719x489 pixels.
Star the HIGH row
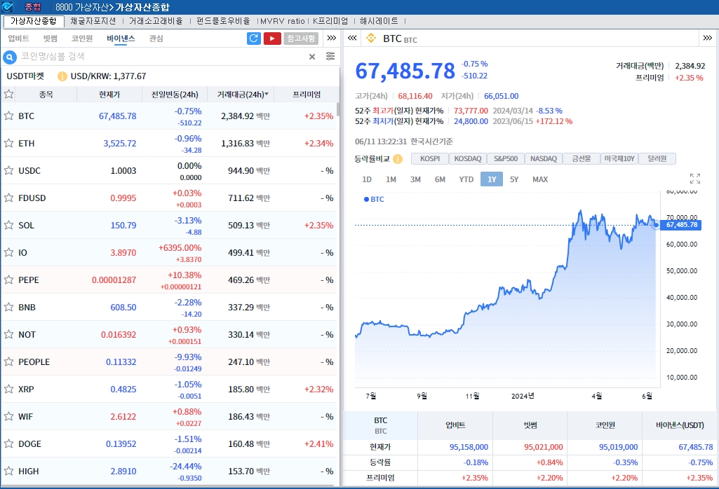(x=8, y=471)
